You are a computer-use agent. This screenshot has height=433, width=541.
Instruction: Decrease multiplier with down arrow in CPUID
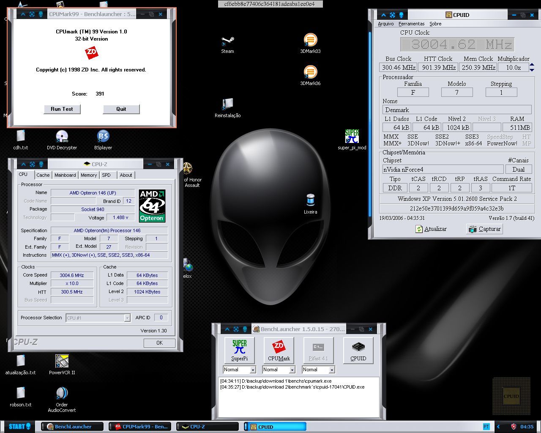(x=532, y=70)
